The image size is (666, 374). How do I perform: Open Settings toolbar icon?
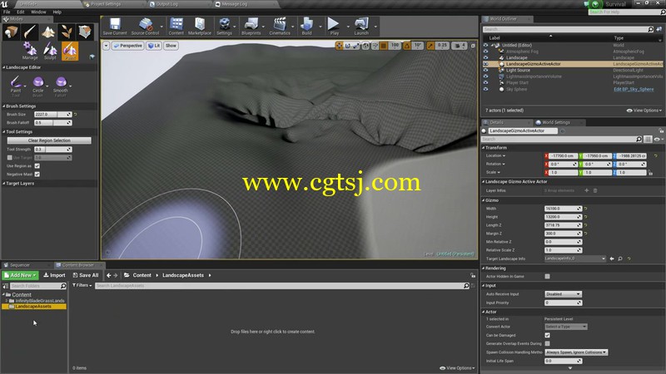224,27
